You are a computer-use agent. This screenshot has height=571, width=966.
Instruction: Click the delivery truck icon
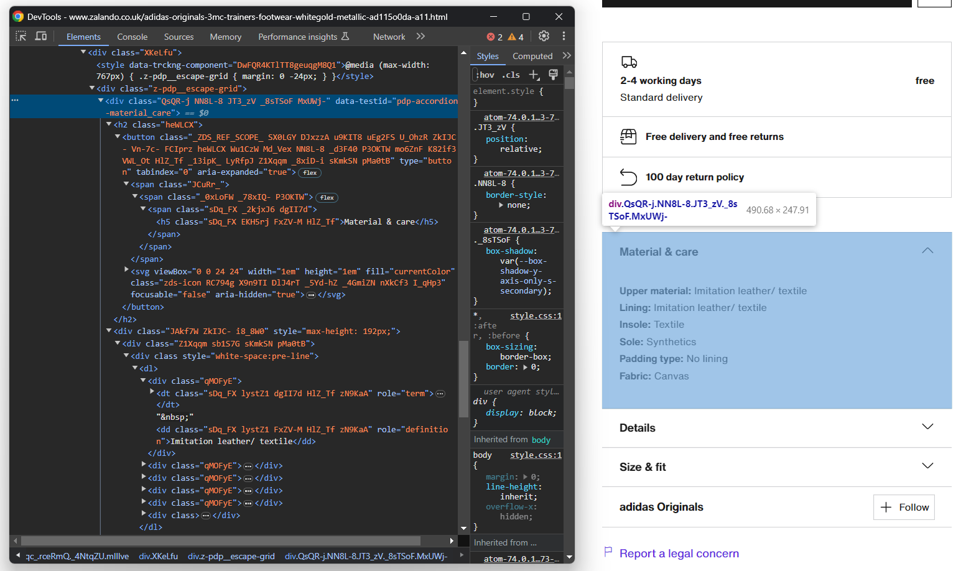629,62
